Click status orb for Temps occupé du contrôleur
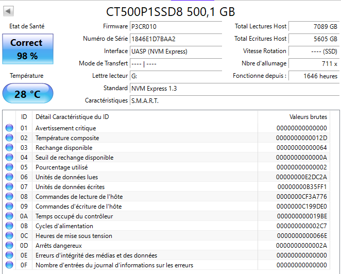Screen dimensions: 341x274 pyautogui.click(x=9, y=216)
